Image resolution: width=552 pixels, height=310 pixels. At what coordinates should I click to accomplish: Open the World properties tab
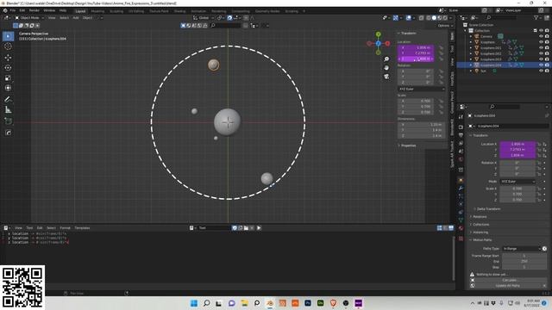[x=461, y=159]
